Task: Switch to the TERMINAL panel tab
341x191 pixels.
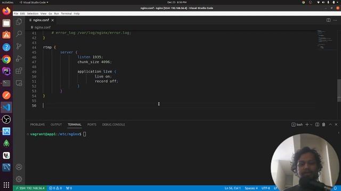Action: point(75,125)
